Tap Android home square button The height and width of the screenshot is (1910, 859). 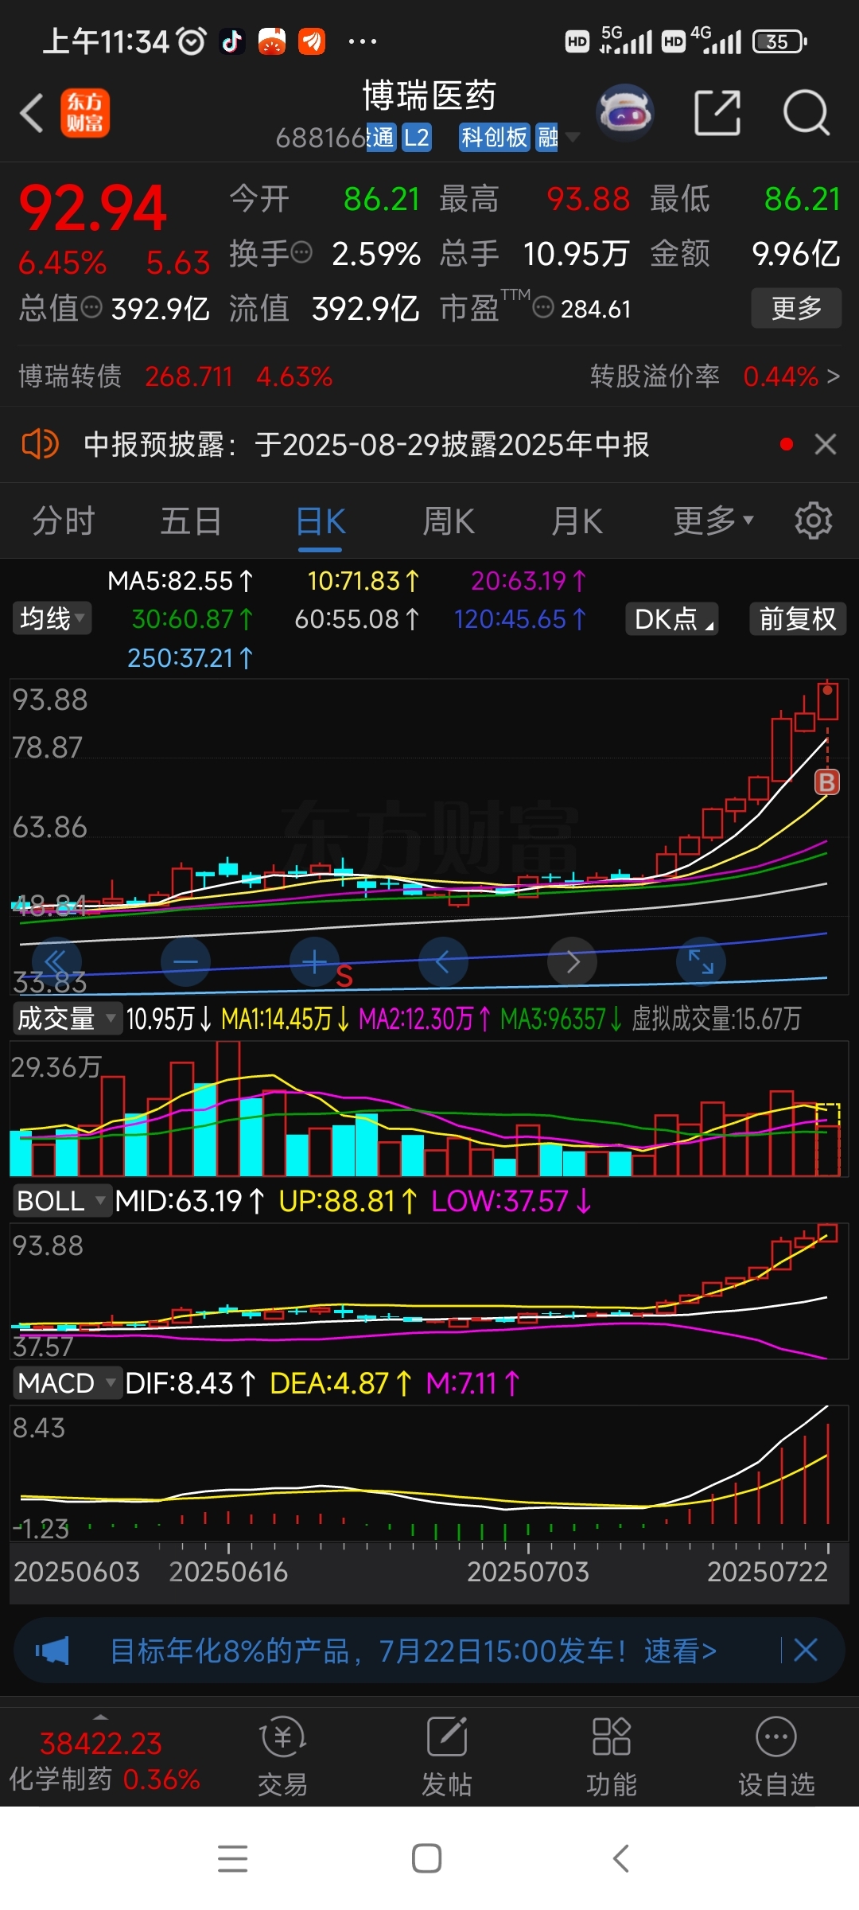427,1858
